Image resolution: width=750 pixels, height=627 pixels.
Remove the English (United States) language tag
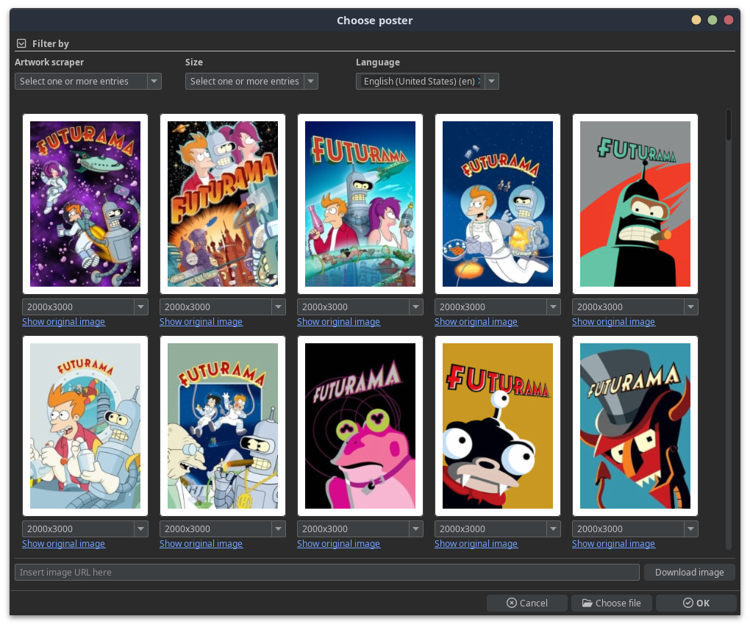479,82
